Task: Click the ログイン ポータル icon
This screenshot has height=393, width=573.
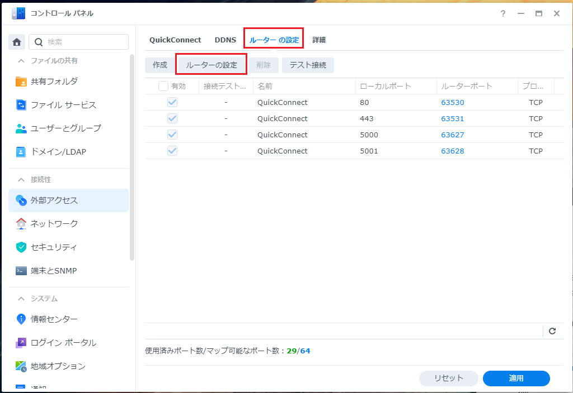Action: click(x=21, y=343)
